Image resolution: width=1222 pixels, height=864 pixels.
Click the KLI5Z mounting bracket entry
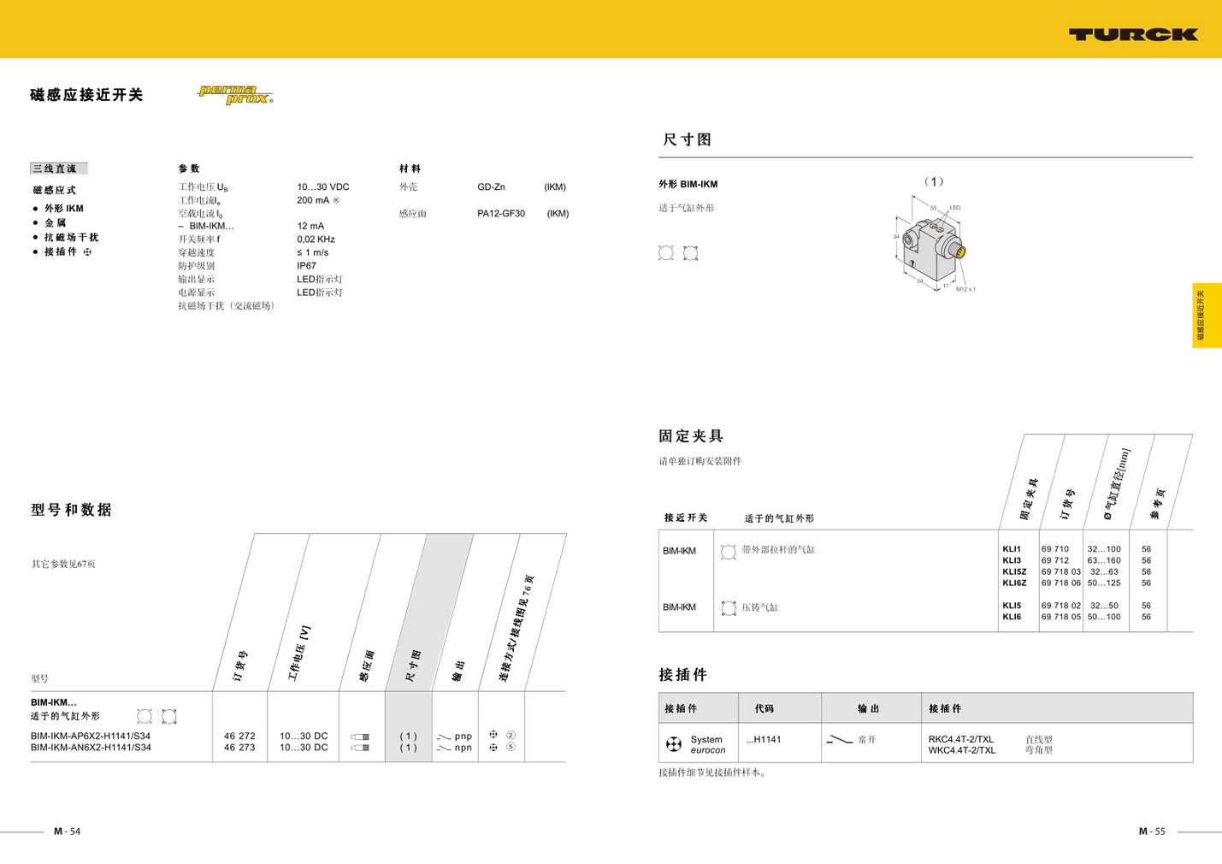tap(1014, 571)
